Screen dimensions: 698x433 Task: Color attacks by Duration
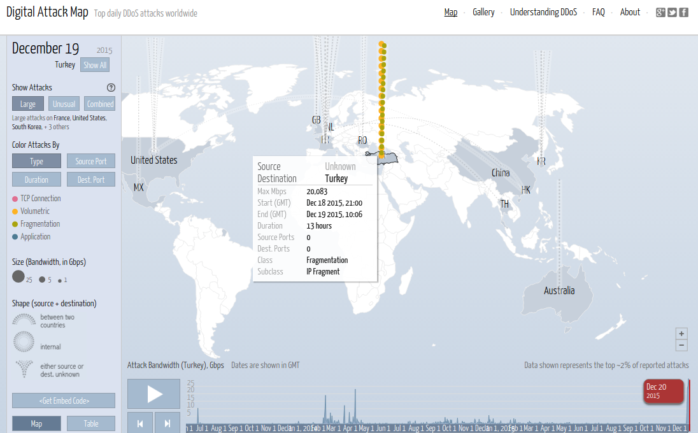[36, 180]
